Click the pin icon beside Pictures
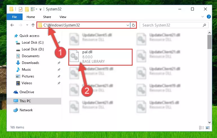Image resolution: width=217 pixels, height=138 pixels. pos(59,76)
